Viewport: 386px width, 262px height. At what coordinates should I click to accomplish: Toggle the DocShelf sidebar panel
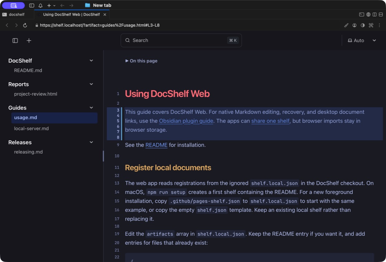(15, 41)
